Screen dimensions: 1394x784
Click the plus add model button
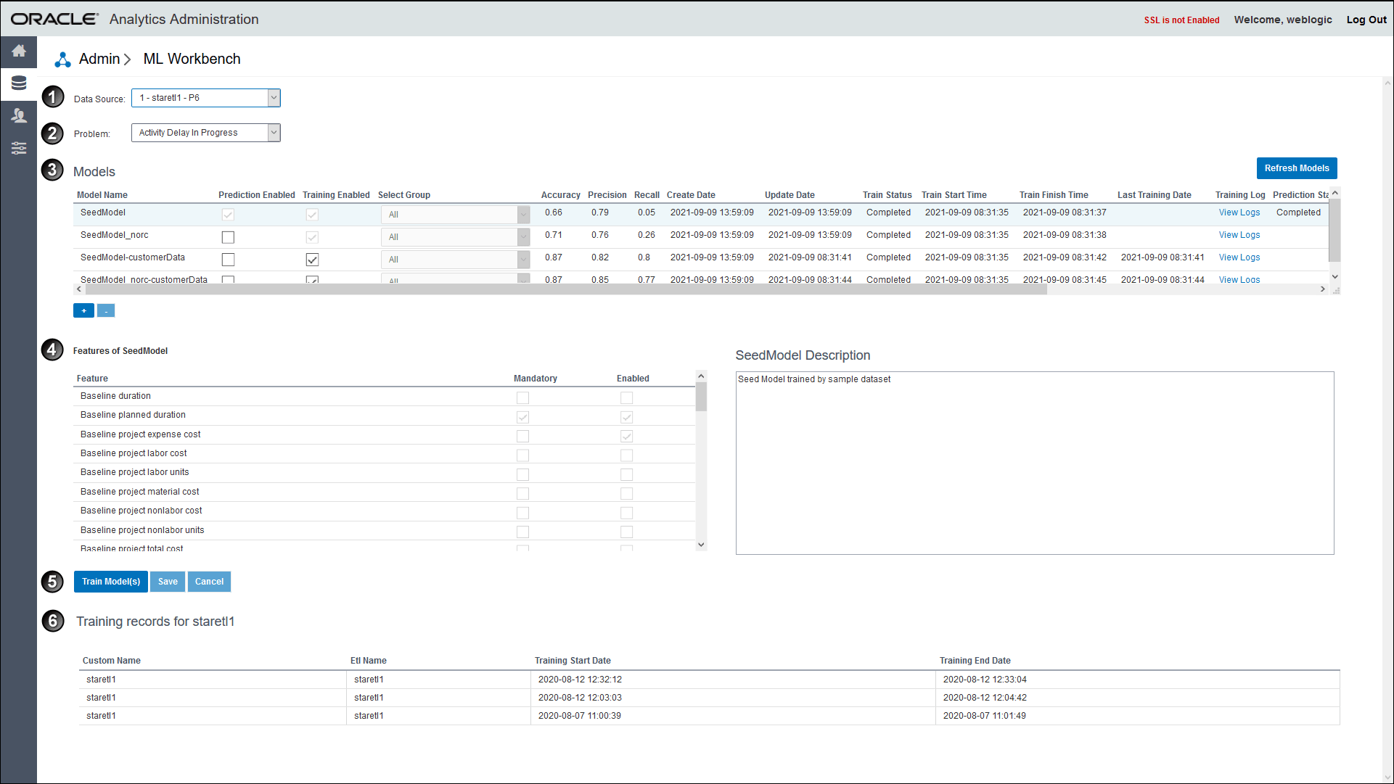click(x=83, y=310)
